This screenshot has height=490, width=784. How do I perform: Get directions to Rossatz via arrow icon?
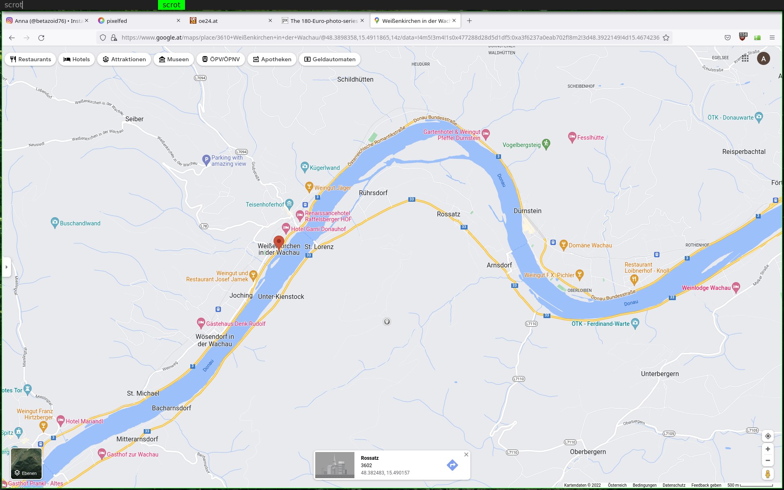(x=452, y=465)
